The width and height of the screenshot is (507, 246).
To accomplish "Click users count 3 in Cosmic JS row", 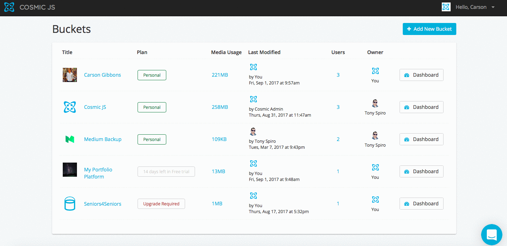I will 338,107.
